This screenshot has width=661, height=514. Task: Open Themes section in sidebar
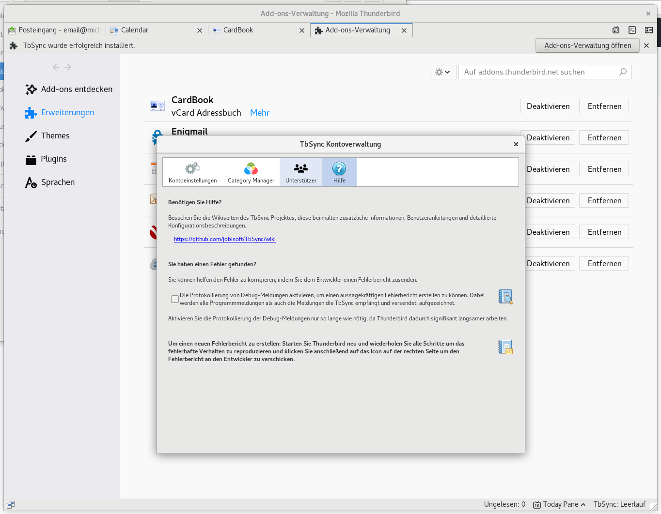[x=47, y=136]
